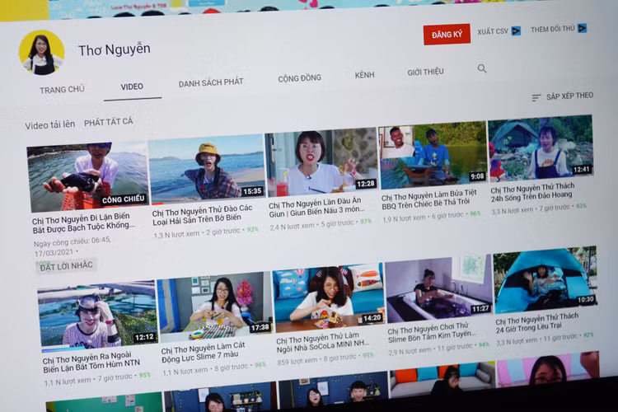Click the Thơ Nguyễn channel name

point(115,49)
